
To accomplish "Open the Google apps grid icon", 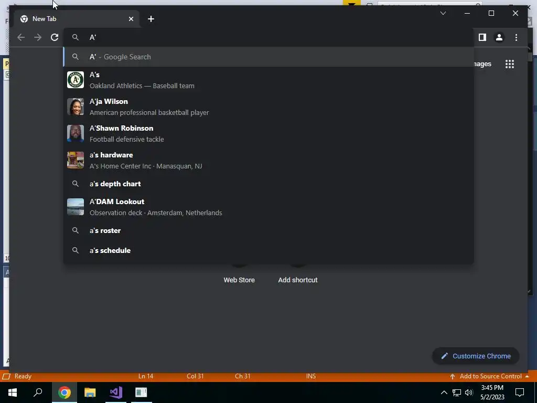I will pyautogui.click(x=510, y=64).
